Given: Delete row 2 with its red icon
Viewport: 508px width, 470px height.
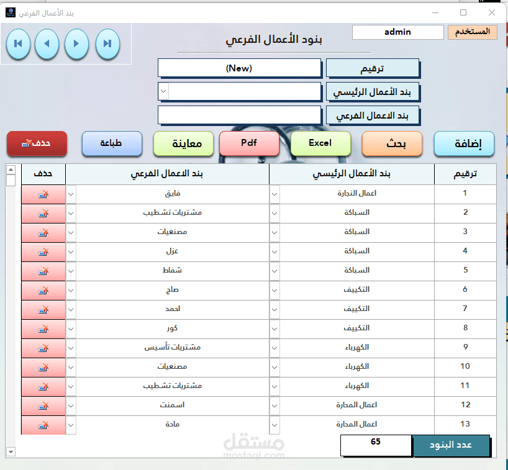Looking at the screenshot, I should 43,214.
